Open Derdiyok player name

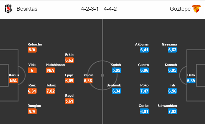click(x=114, y=85)
